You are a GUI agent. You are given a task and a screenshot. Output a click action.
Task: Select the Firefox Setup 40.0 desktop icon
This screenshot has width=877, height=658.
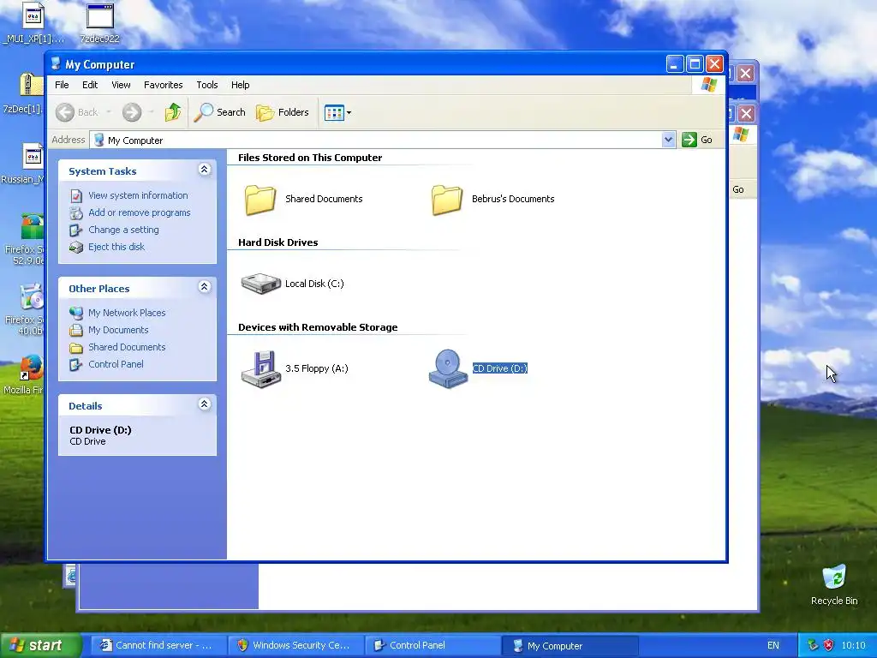coord(23,309)
